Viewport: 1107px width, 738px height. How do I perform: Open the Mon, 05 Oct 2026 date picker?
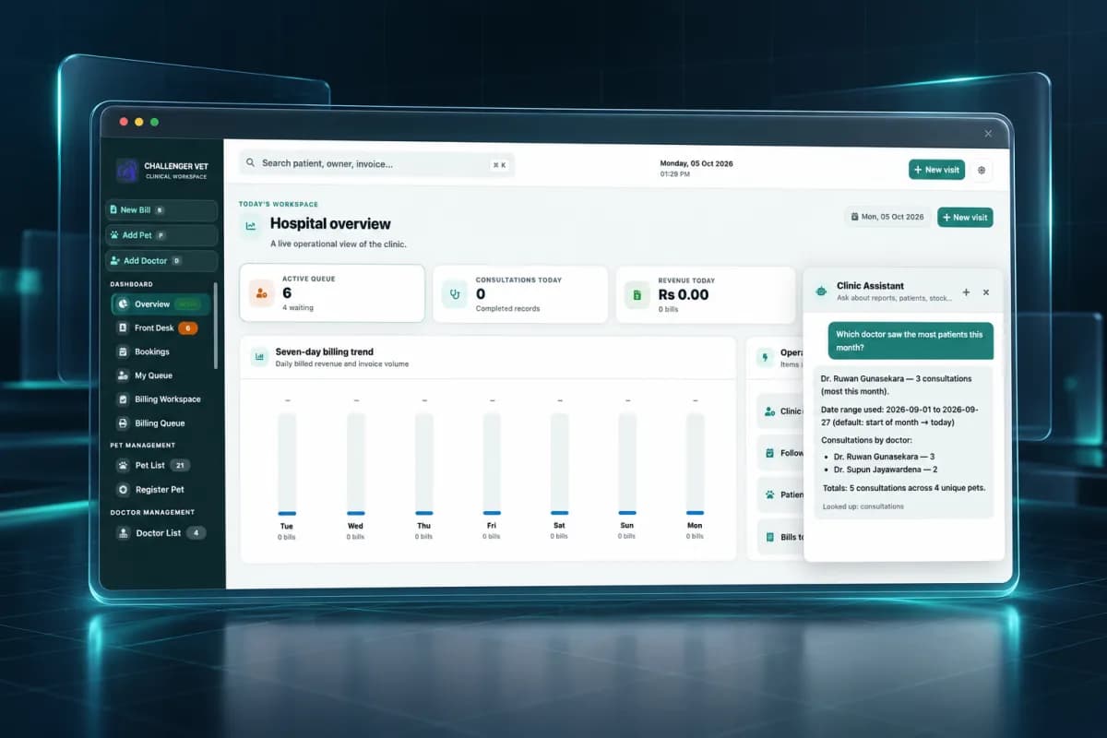tap(887, 217)
